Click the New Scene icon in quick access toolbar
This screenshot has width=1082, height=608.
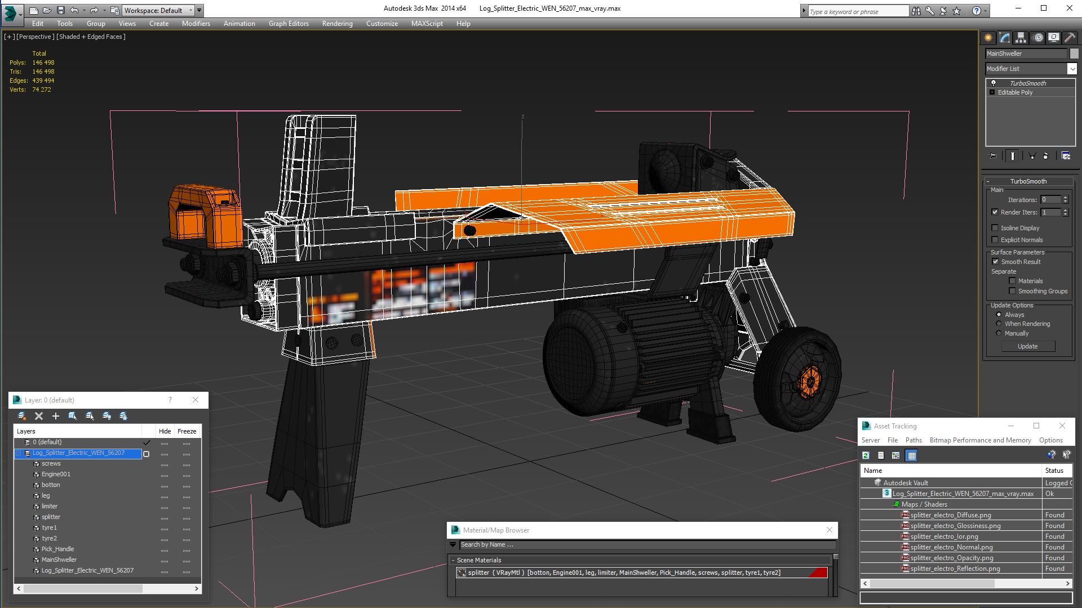[34, 10]
